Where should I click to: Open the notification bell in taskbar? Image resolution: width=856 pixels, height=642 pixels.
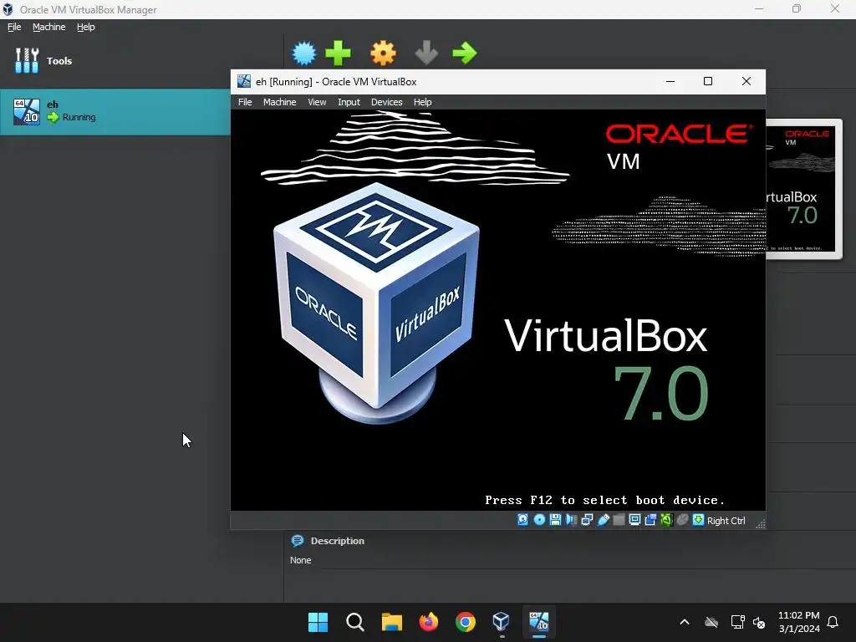tap(833, 622)
